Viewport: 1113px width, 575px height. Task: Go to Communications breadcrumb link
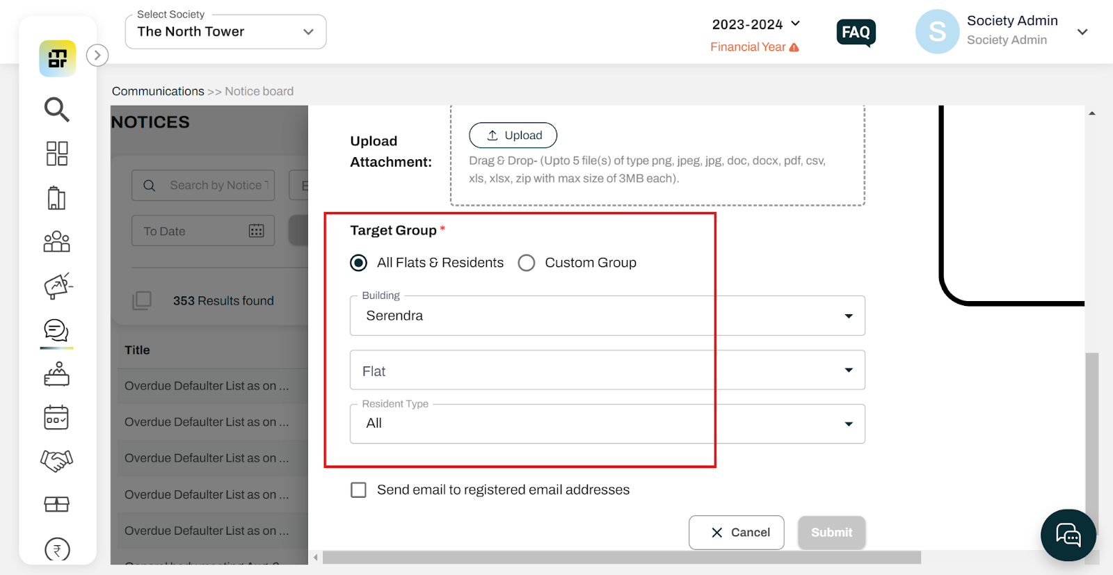click(158, 91)
